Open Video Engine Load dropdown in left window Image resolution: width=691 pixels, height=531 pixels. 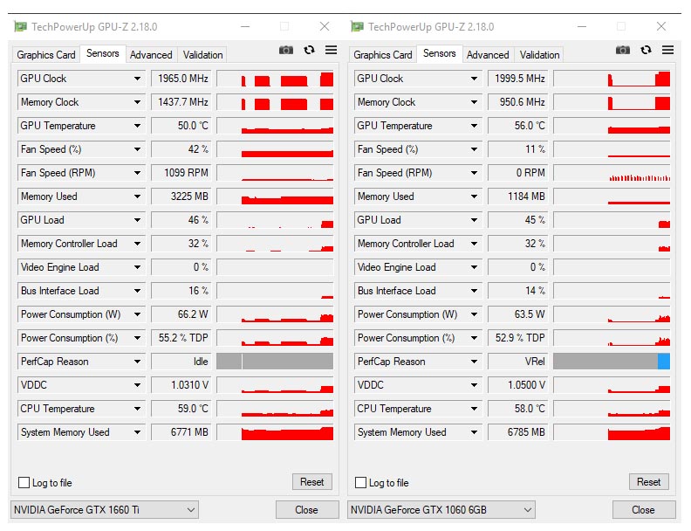pyautogui.click(x=138, y=267)
